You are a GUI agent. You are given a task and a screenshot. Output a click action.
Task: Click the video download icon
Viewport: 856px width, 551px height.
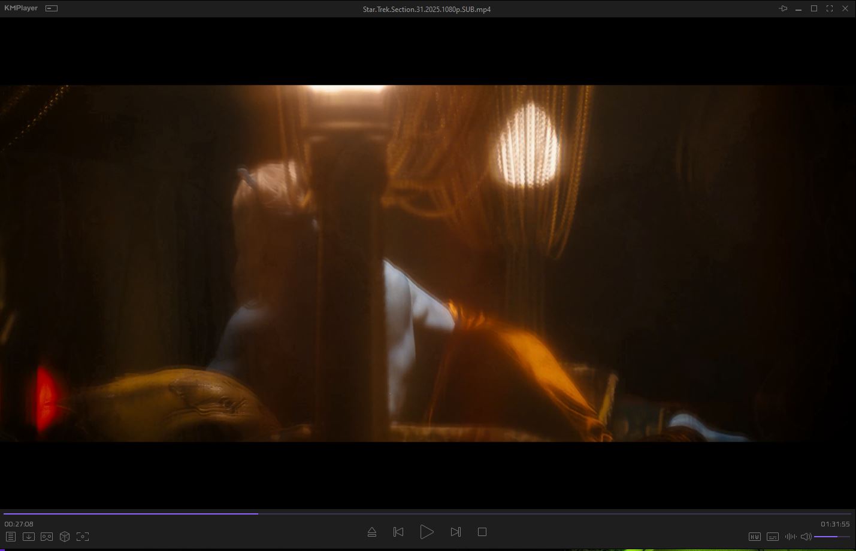click(28, 537)
